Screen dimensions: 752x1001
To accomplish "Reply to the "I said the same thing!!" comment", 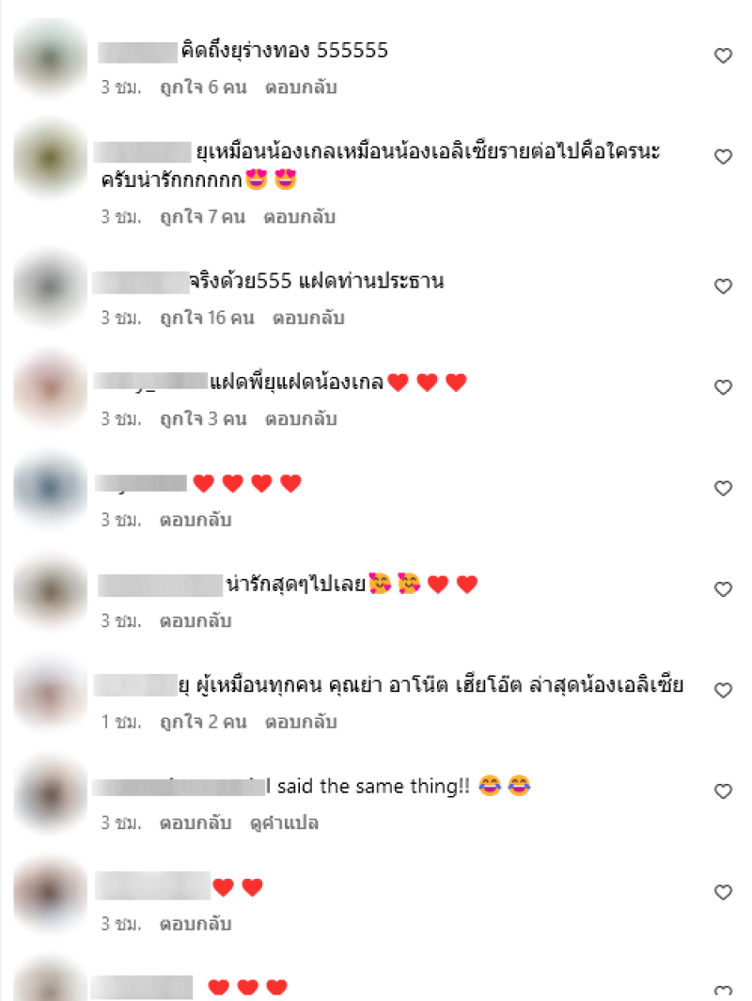I will 196,823.
